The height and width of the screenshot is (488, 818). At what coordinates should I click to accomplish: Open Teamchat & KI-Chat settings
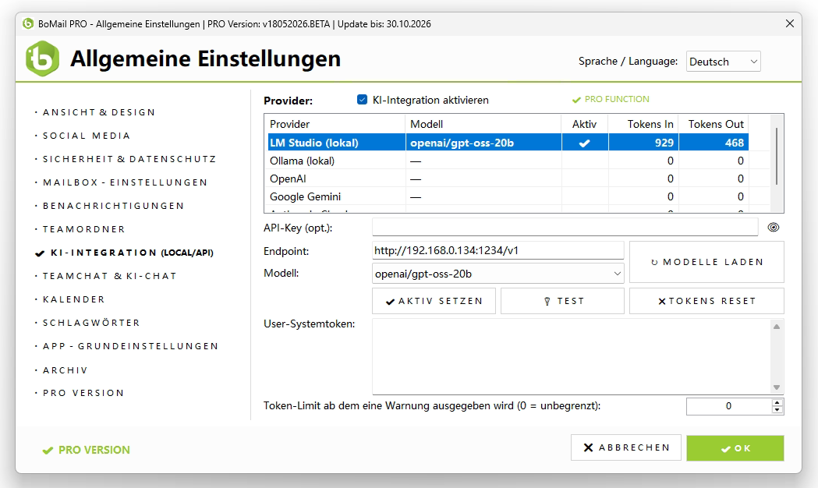pyautogui.click(x=109, y=276)
